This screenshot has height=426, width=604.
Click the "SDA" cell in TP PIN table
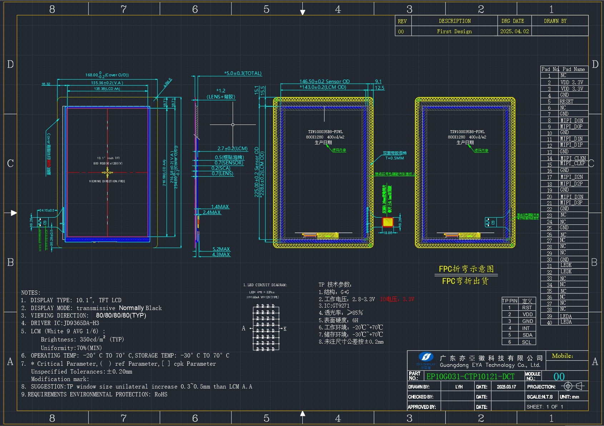pos(528,335)
